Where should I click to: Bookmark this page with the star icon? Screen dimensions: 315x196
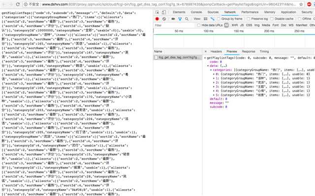point(301,4)
